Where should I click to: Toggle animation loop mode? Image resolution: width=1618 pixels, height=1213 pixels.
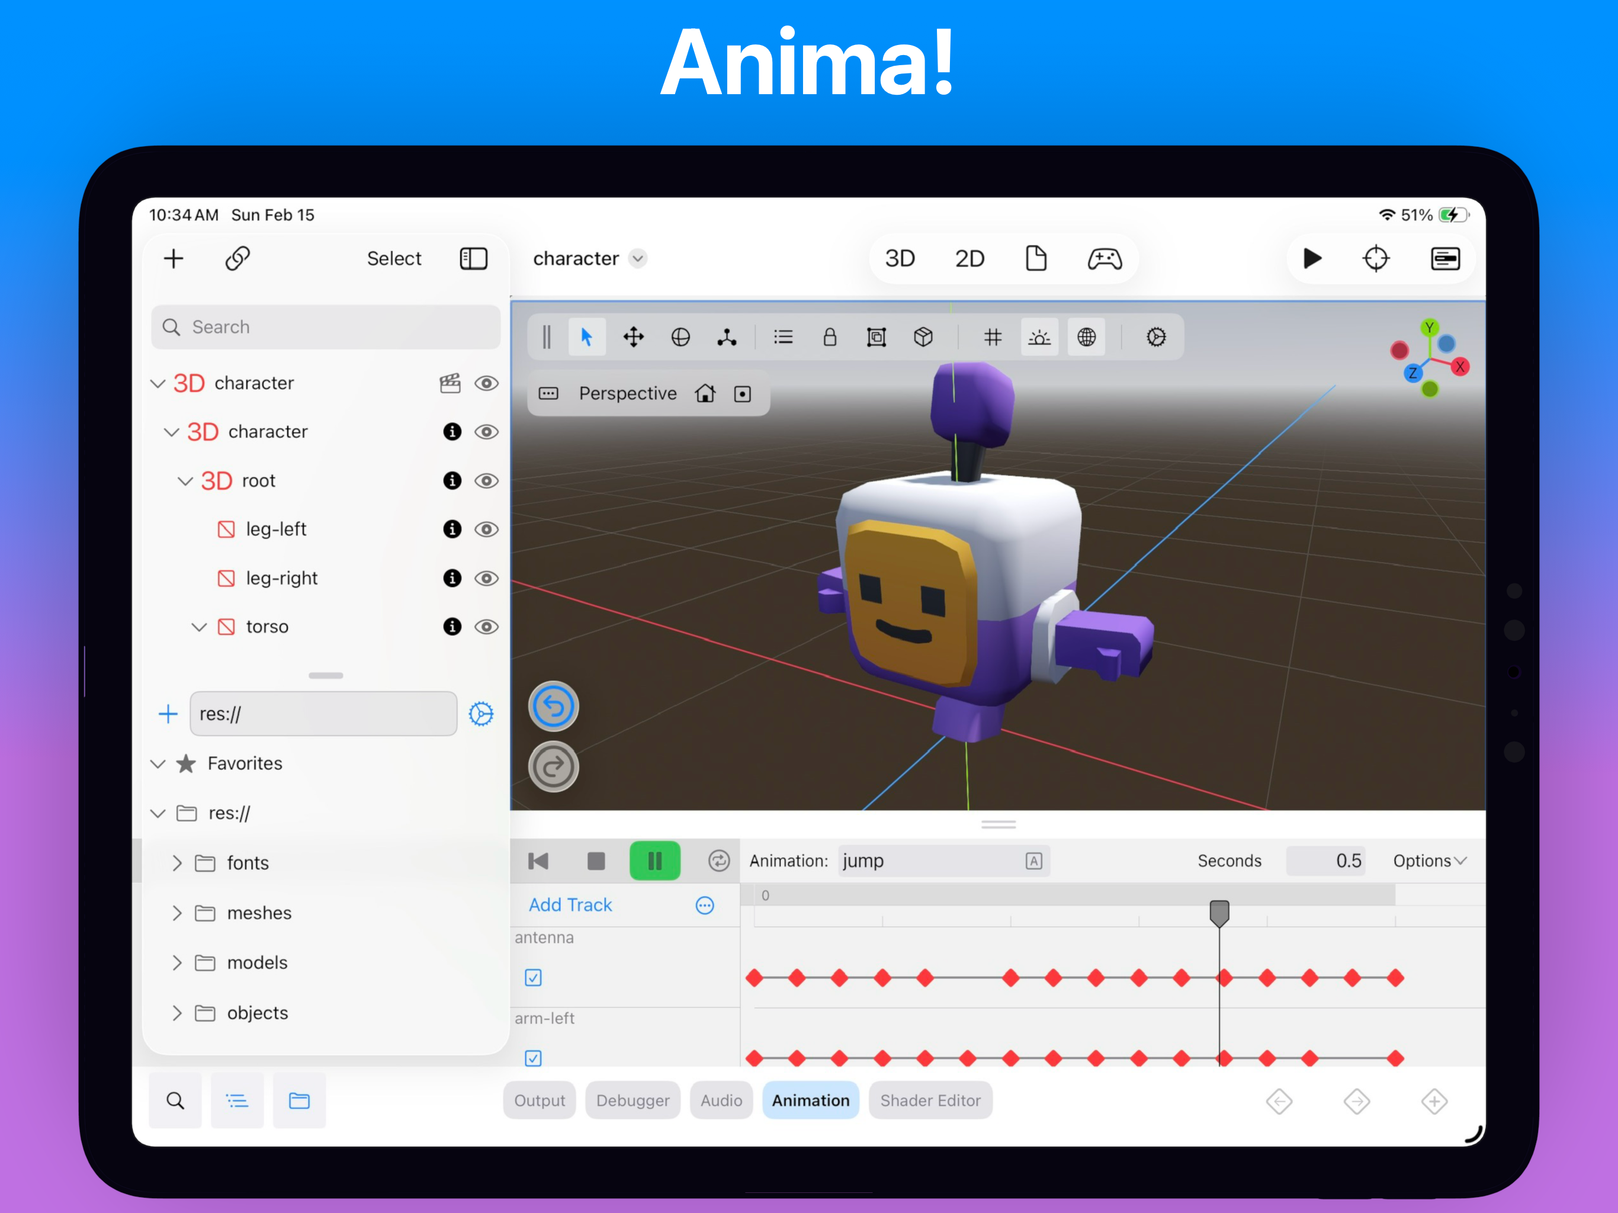(x=719, y=861)
